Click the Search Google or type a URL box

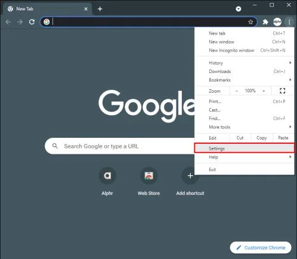click(x=120, y=146)
